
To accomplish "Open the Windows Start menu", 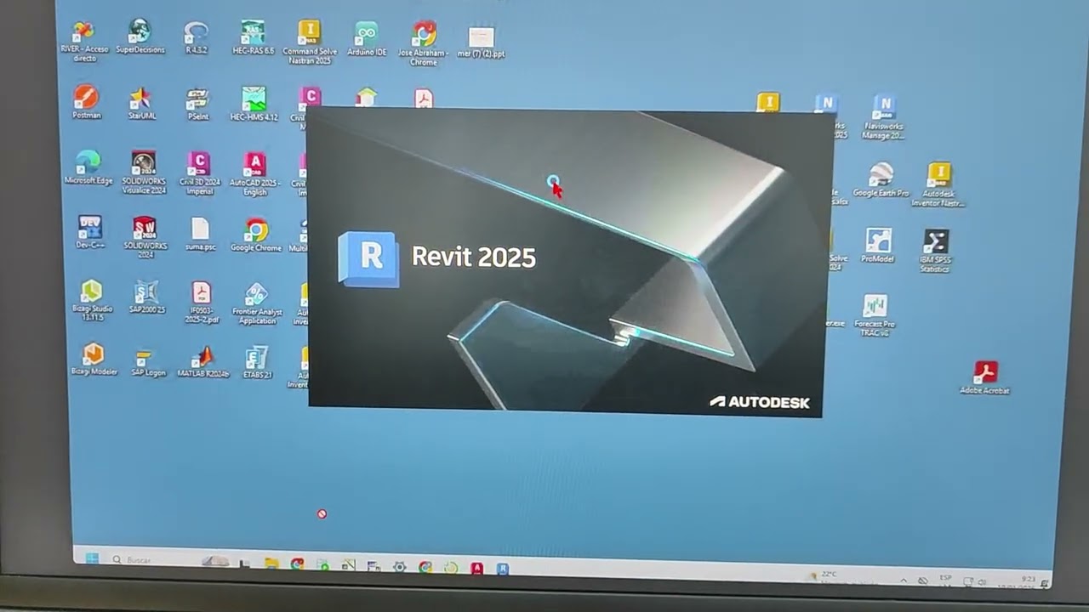I will [x=92, y=558].
